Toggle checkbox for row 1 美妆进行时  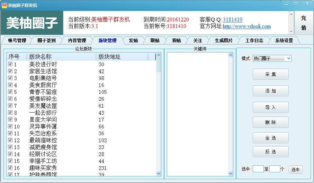[10, 64]
